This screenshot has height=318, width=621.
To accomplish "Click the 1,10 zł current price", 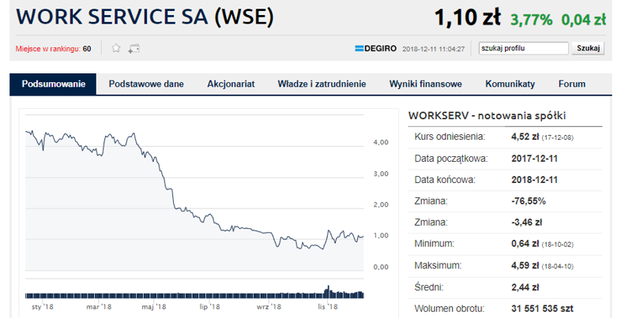I will (468, 18).
